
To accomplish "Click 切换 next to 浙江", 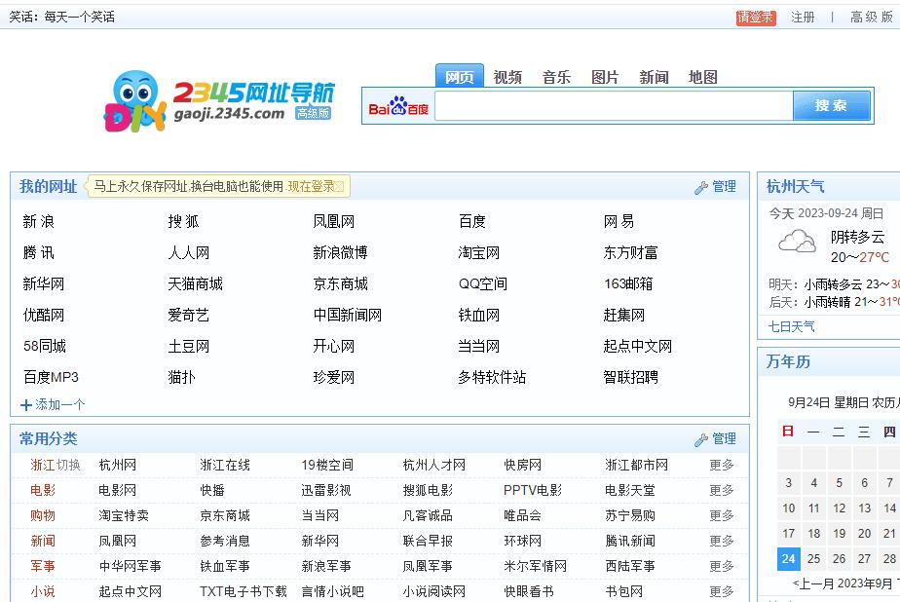I will [69, 465].
